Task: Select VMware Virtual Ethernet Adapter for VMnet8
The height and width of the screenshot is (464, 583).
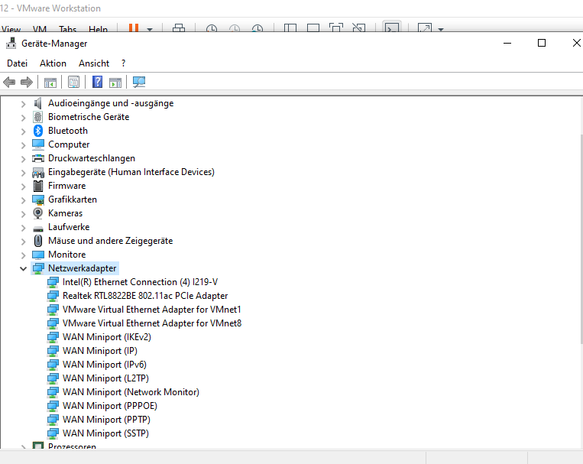Action: click(152, 323)
